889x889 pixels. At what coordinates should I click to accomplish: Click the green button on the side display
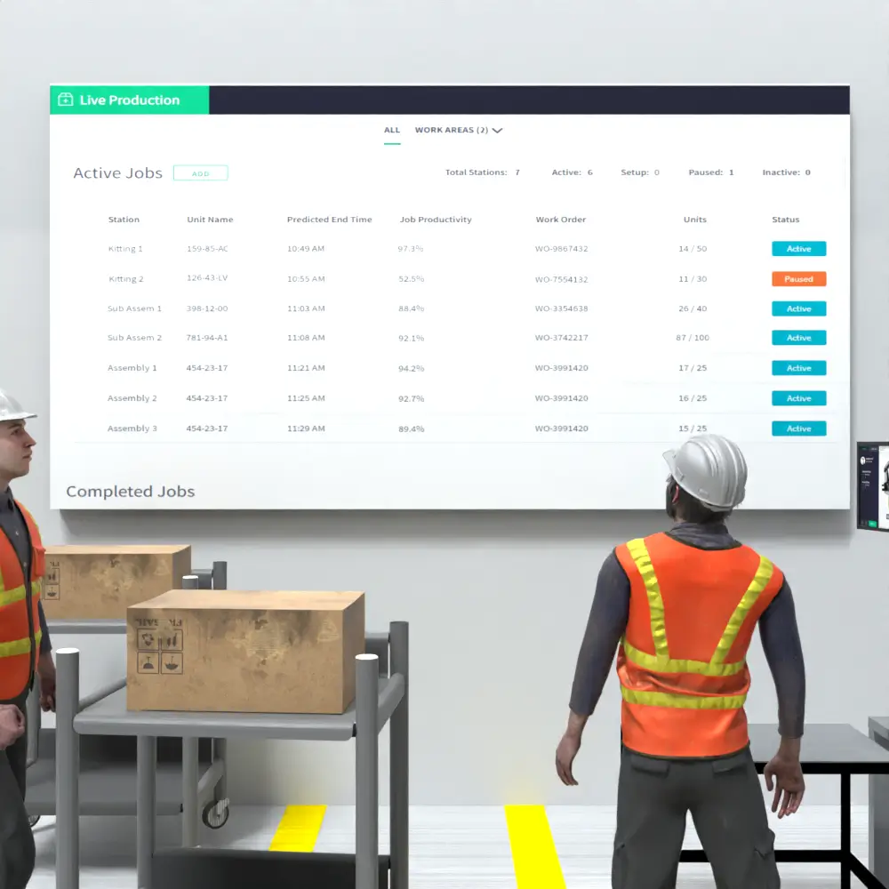[873, 523]
